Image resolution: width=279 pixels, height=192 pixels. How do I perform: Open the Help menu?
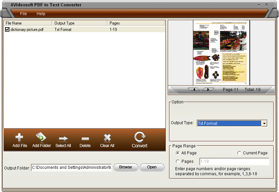coord(41,14)
